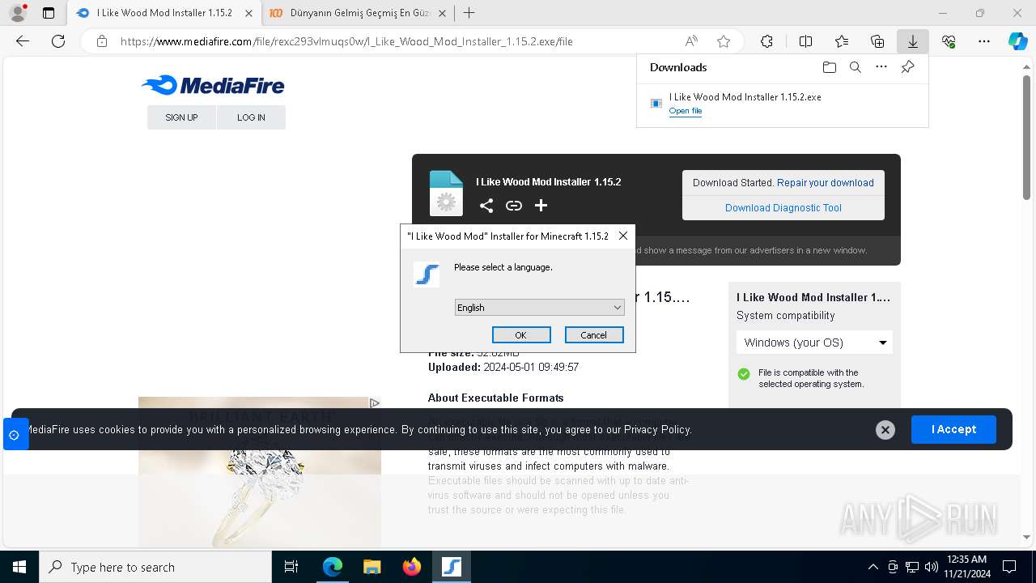The height and width of the screenshot is (583, 1036).
Task: Launch Copilot from the toolbar
Action: [1017, 41]
